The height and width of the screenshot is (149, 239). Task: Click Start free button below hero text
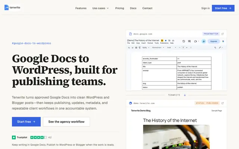26,122
